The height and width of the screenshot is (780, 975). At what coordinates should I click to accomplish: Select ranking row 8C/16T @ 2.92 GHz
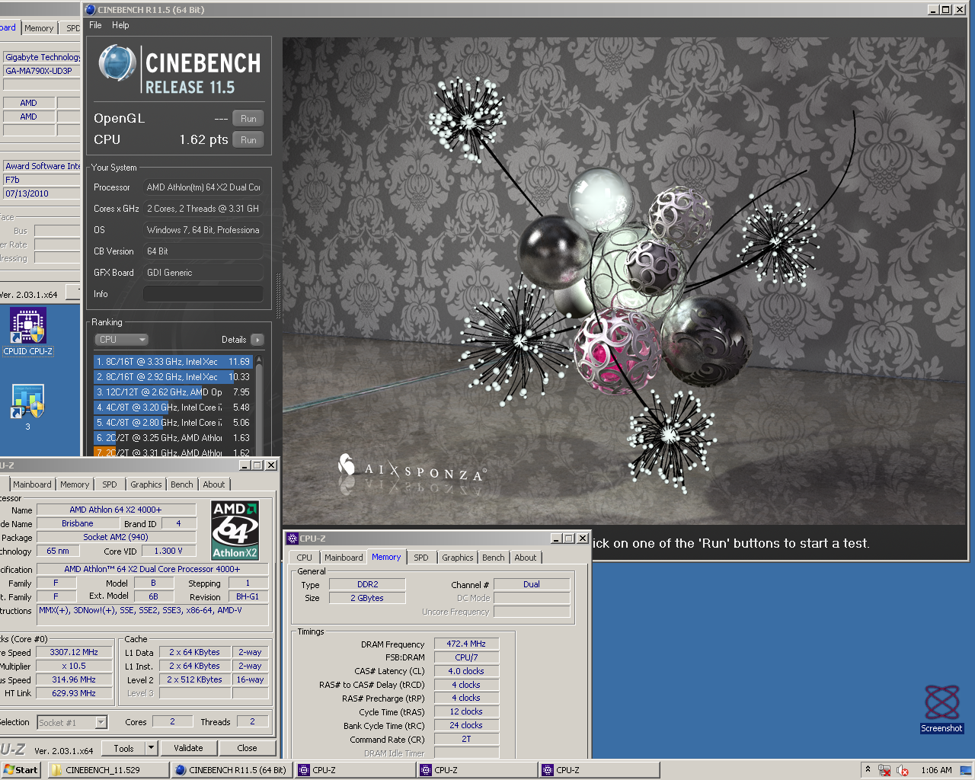coord(173,377)
